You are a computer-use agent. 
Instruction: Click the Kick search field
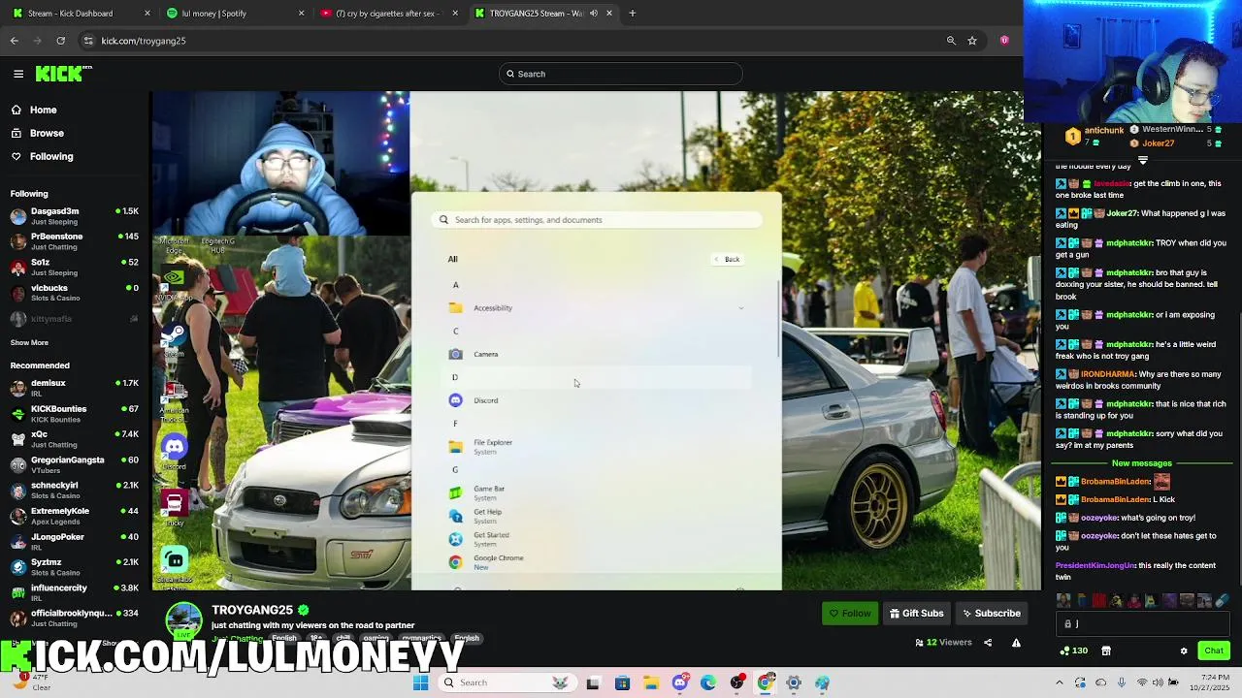(621, 74)
